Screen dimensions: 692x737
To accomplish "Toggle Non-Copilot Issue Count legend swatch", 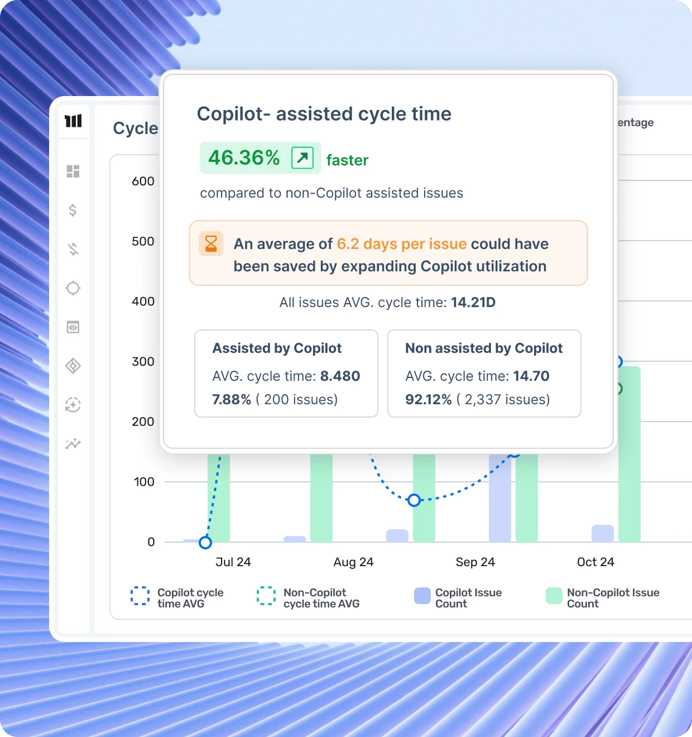I will pos(554,596).
